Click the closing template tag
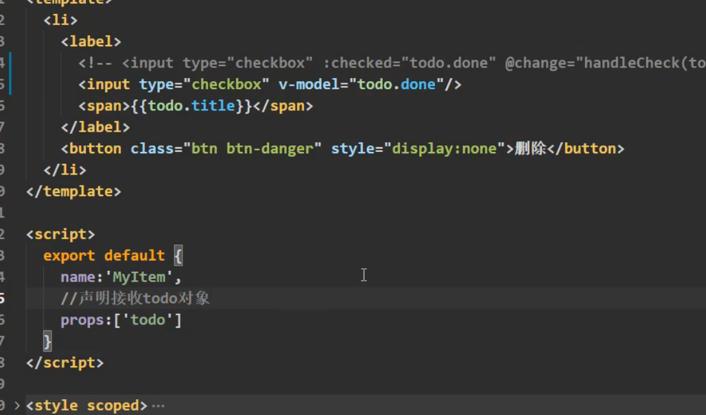706x415 pixels. tap(74, 191)
